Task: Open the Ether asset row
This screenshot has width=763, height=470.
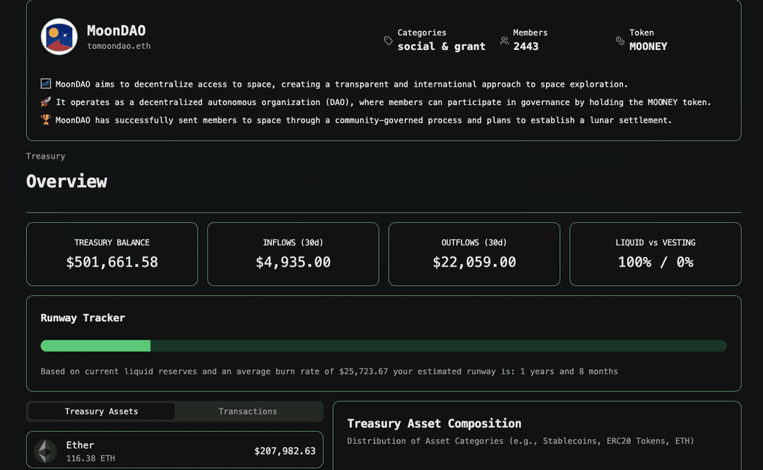Action: [x=175, y=450]
